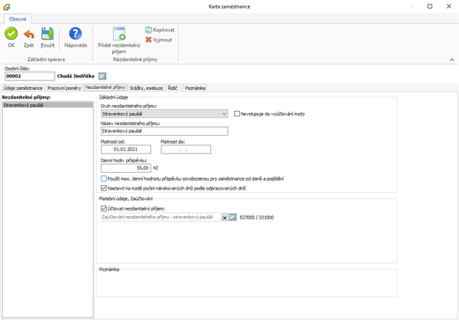Collapse the ribbon with the chevron arrow
Image resolution: width=459 pixels, height=320 pixels.
click(x=452, y=60)
